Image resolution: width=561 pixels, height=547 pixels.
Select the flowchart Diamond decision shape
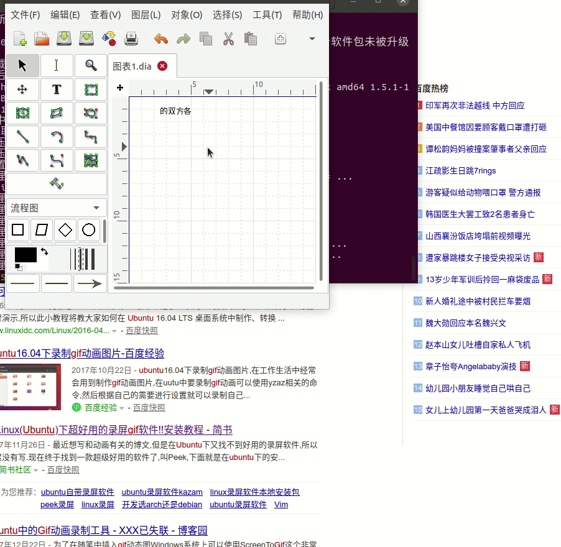(x=64, y=230)
